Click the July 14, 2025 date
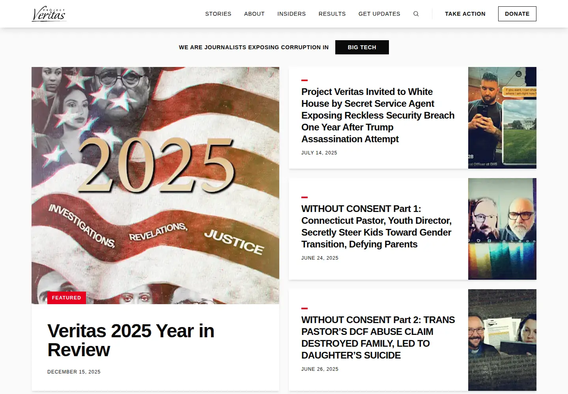Viewport: 568px width, 394px height. (319, 153)
